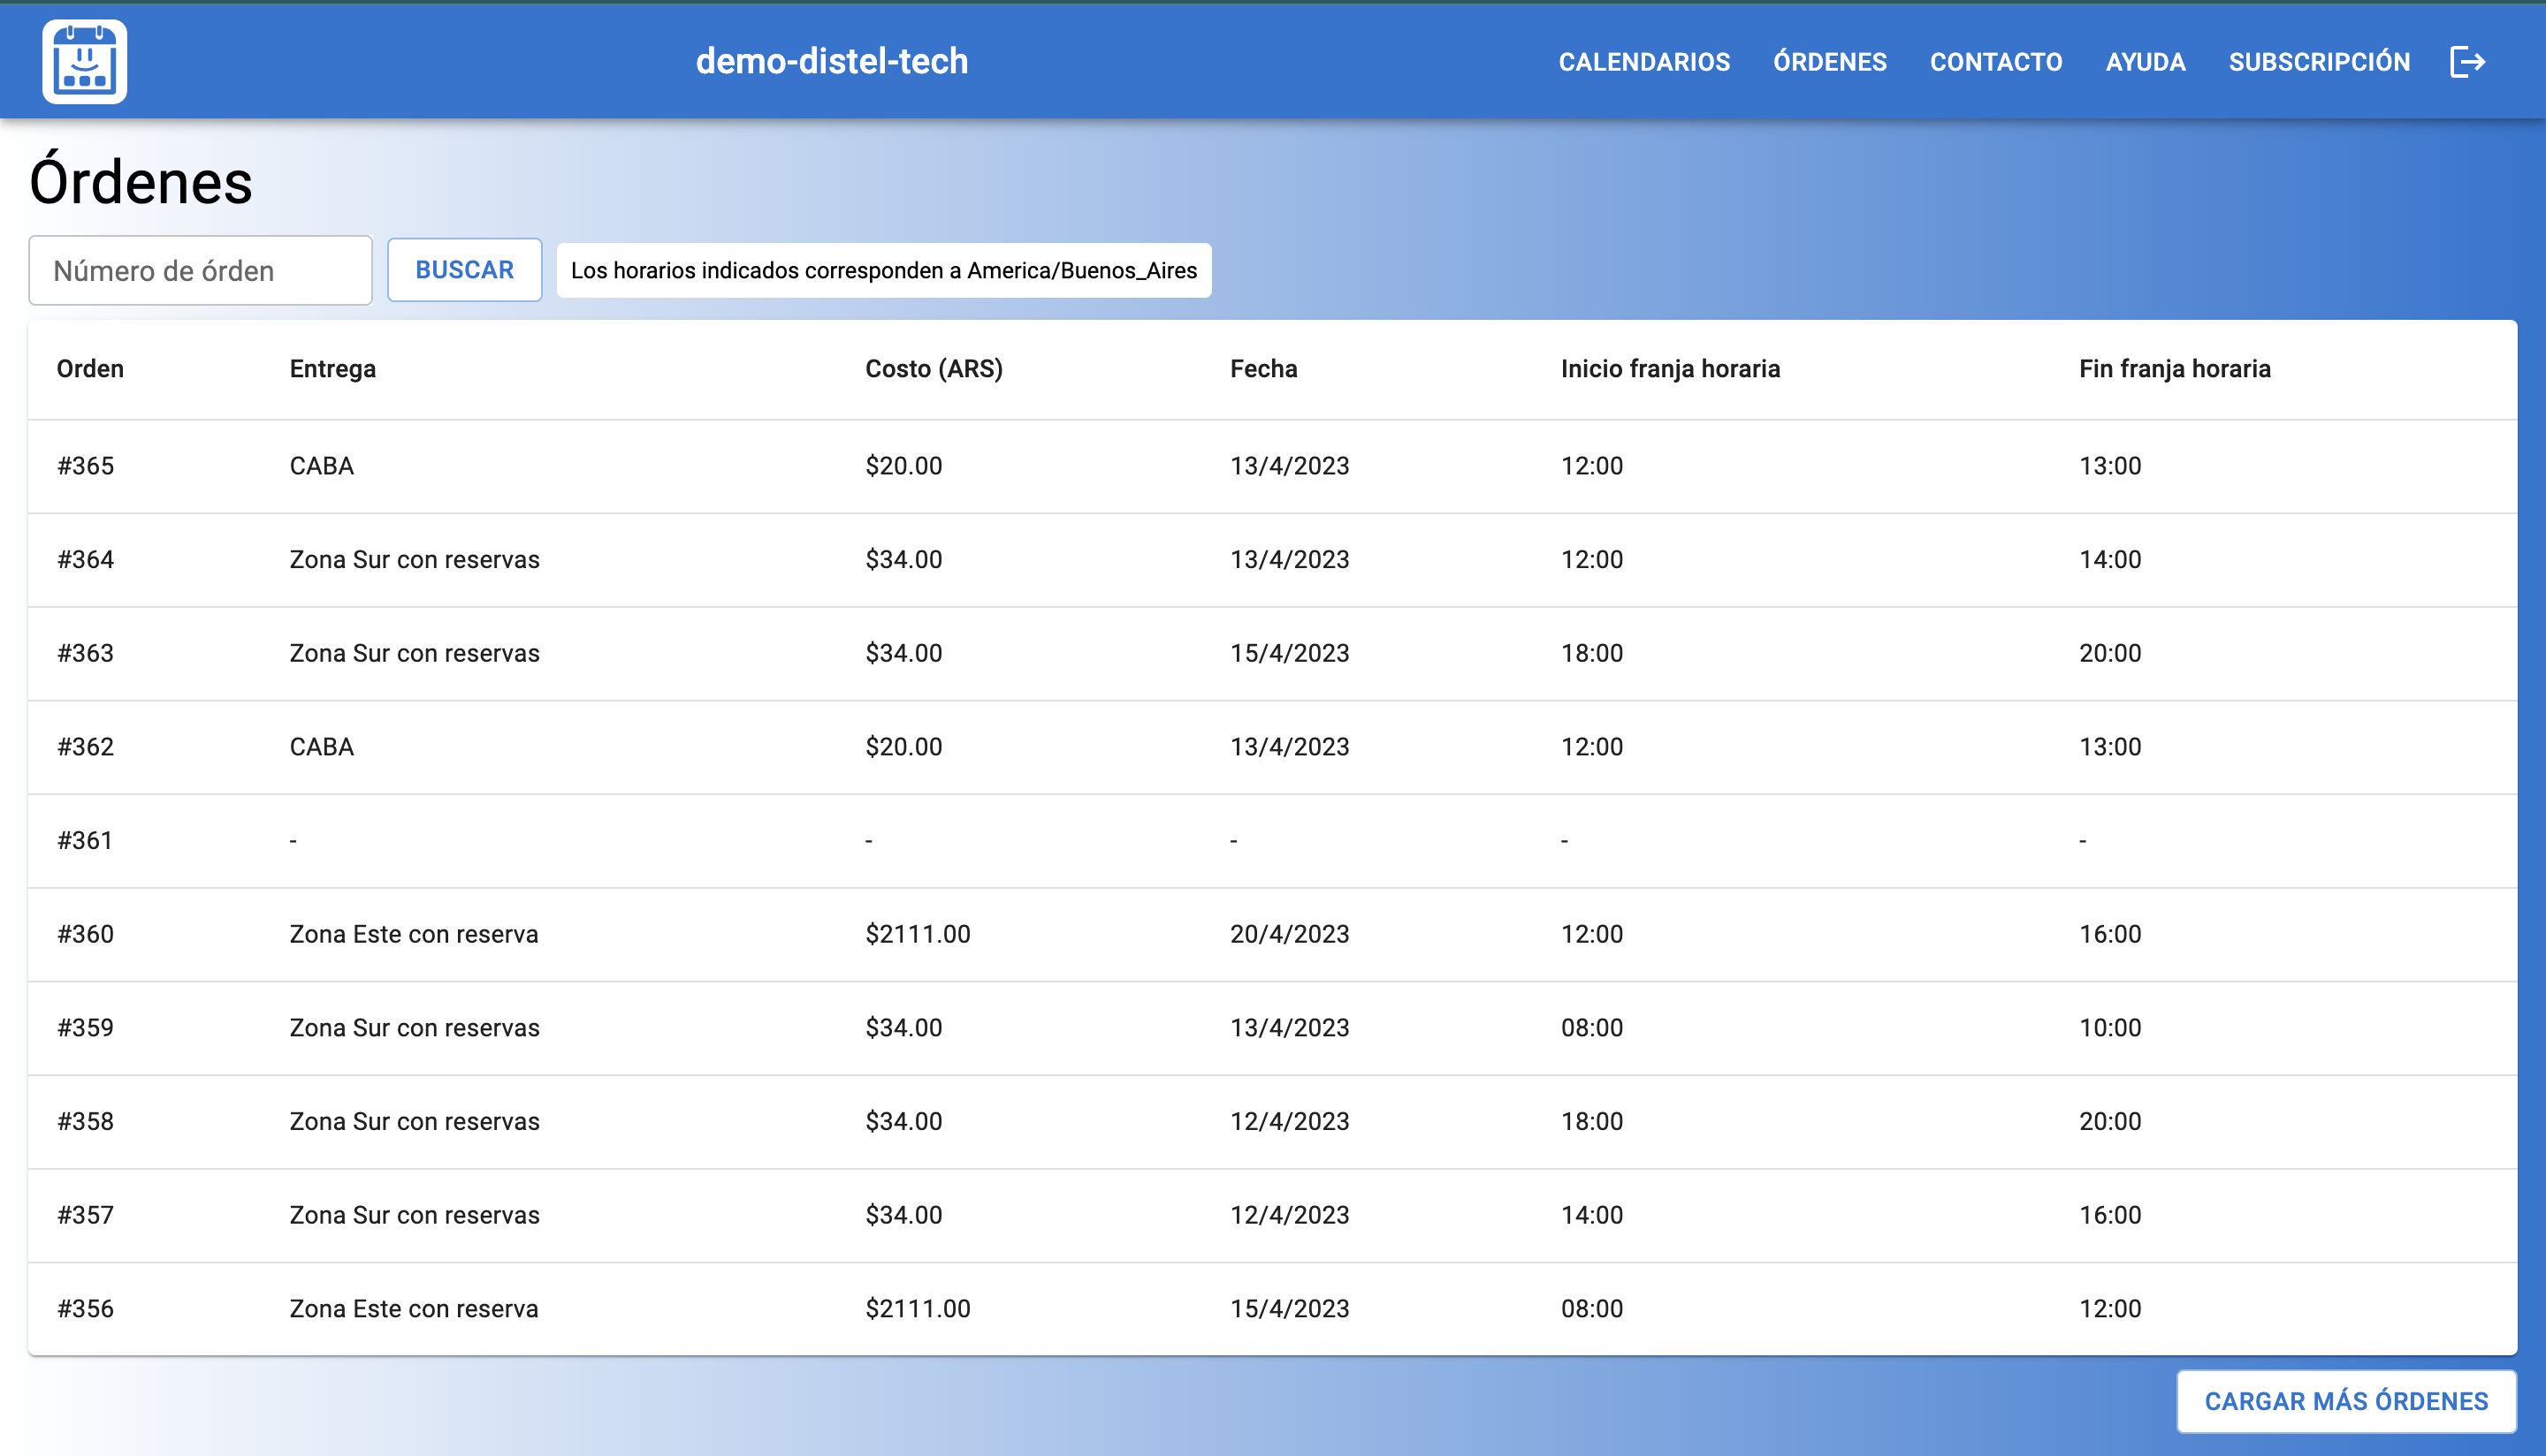Click date 12/4/2023 in order #358 row
The height and width of the screenshot is (1456, 2546).
(1290, 1122)
